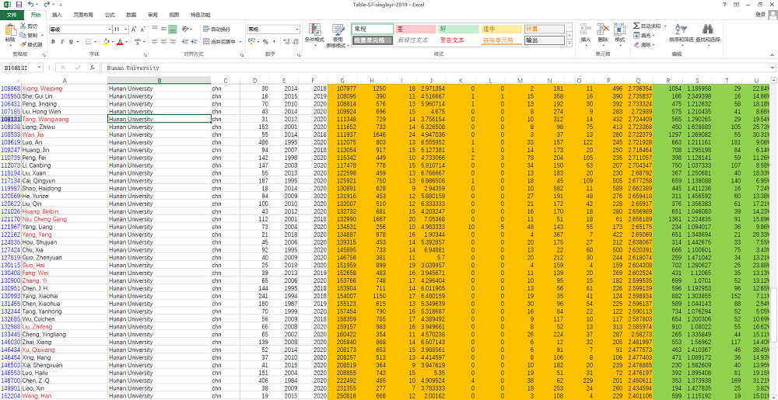Screen dimensions: 778x400
Task: Click the Save icon in quick access toolbar
Action: click(x=19, y=4)
